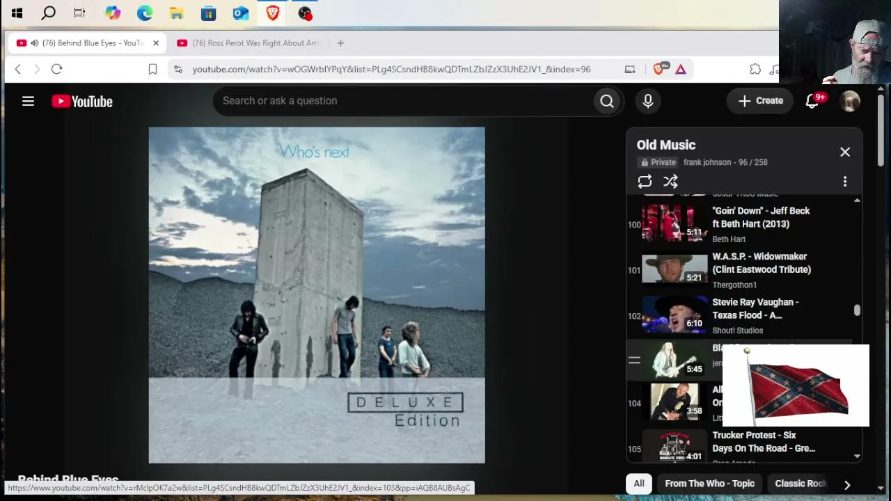Select Trucker Protest - Six Days On The Road

[764, 442]
